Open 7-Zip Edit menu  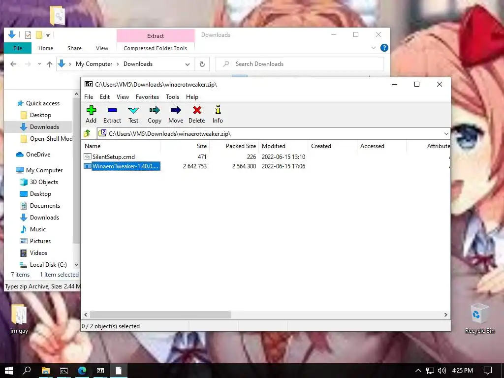pyautogui.click(x=105, y=97)
